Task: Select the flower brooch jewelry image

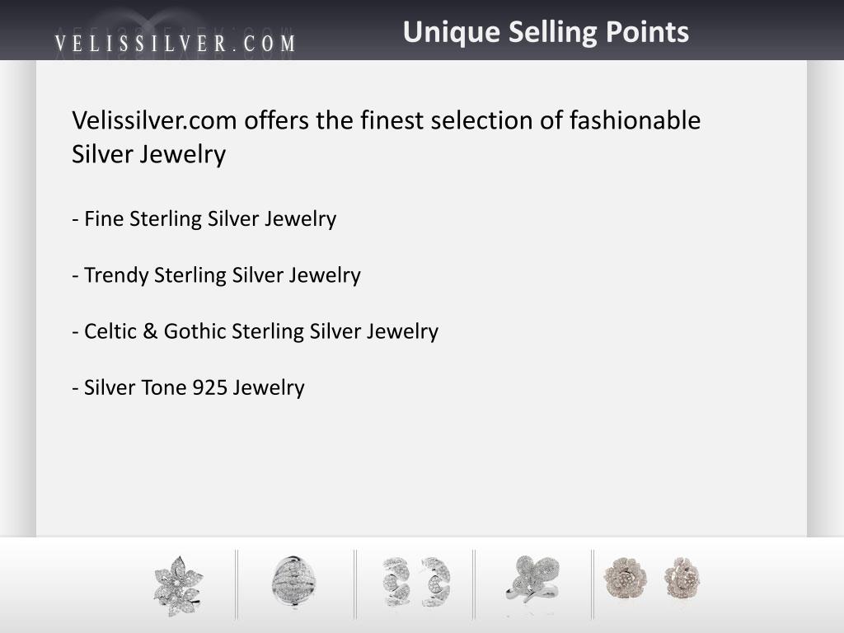Action: point(178,586)
